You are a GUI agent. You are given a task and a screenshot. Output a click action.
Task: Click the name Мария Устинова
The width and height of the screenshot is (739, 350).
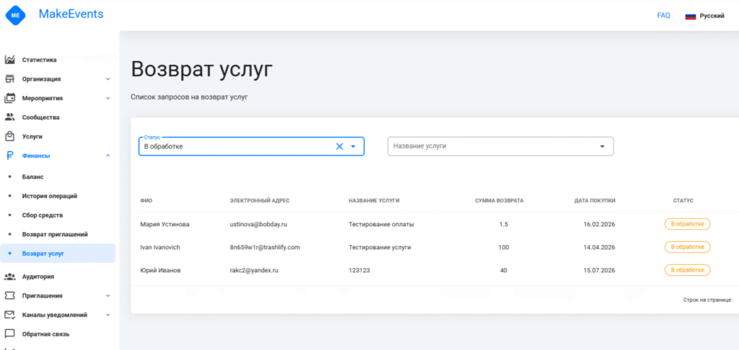coord(165,225)
